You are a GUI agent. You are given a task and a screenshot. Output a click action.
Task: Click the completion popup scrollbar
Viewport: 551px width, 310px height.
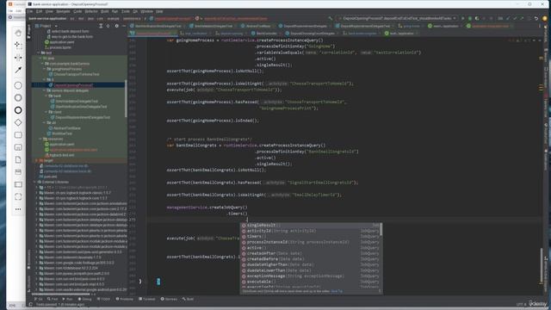381,229
